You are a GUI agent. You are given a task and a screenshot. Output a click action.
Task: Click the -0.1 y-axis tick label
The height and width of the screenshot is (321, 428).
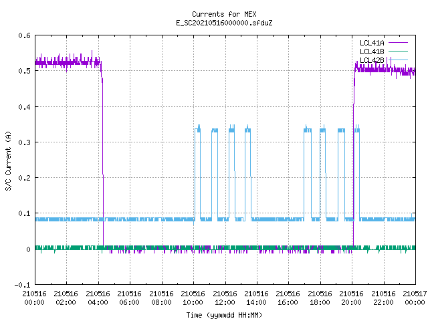[x=22, y=285]
